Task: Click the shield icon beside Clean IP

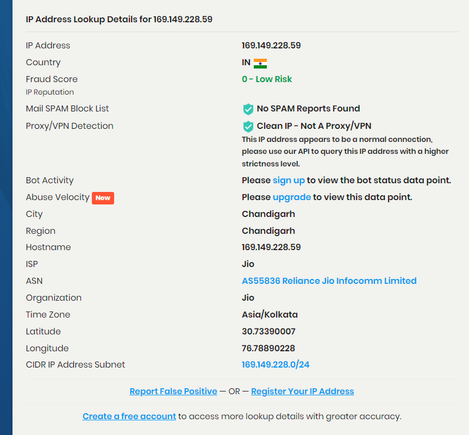Action: (x=248, y=126)
